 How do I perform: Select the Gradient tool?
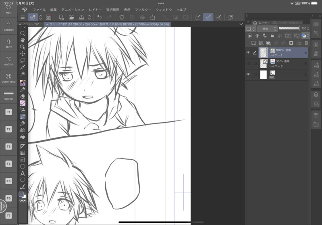coord(23,153)
